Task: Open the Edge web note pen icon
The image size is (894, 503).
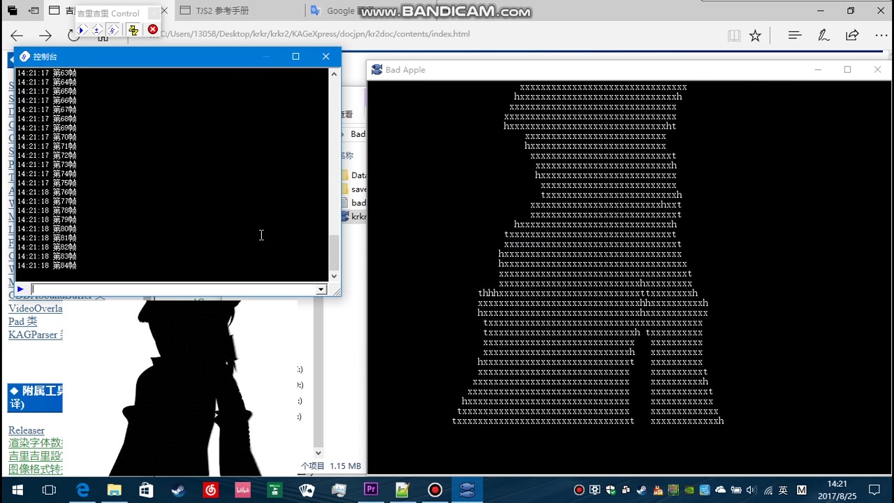Action: click(x=823, y=35)
